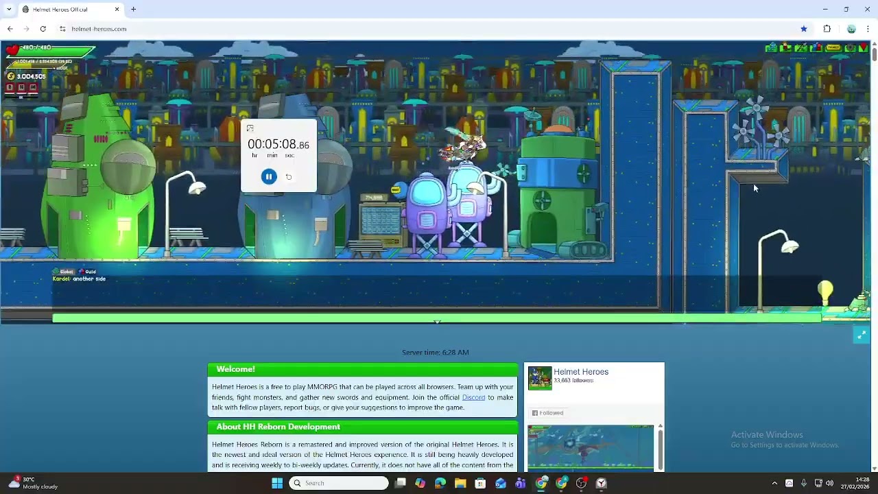
Task: Select the Guild chat tab
Action: tap(88, 272)
